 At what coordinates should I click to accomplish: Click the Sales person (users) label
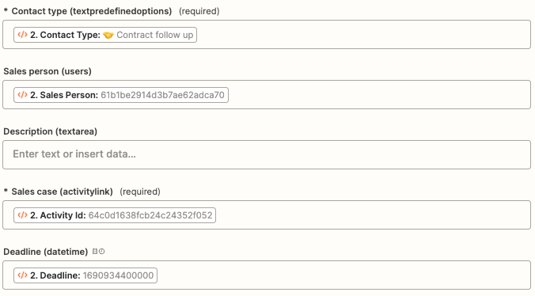pos(47,71)
